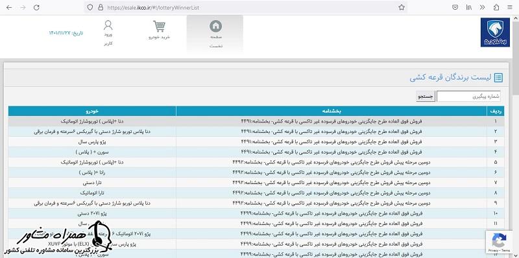Click row number ۵ in ردیف column
519x258 pixels.
(496, 163)
